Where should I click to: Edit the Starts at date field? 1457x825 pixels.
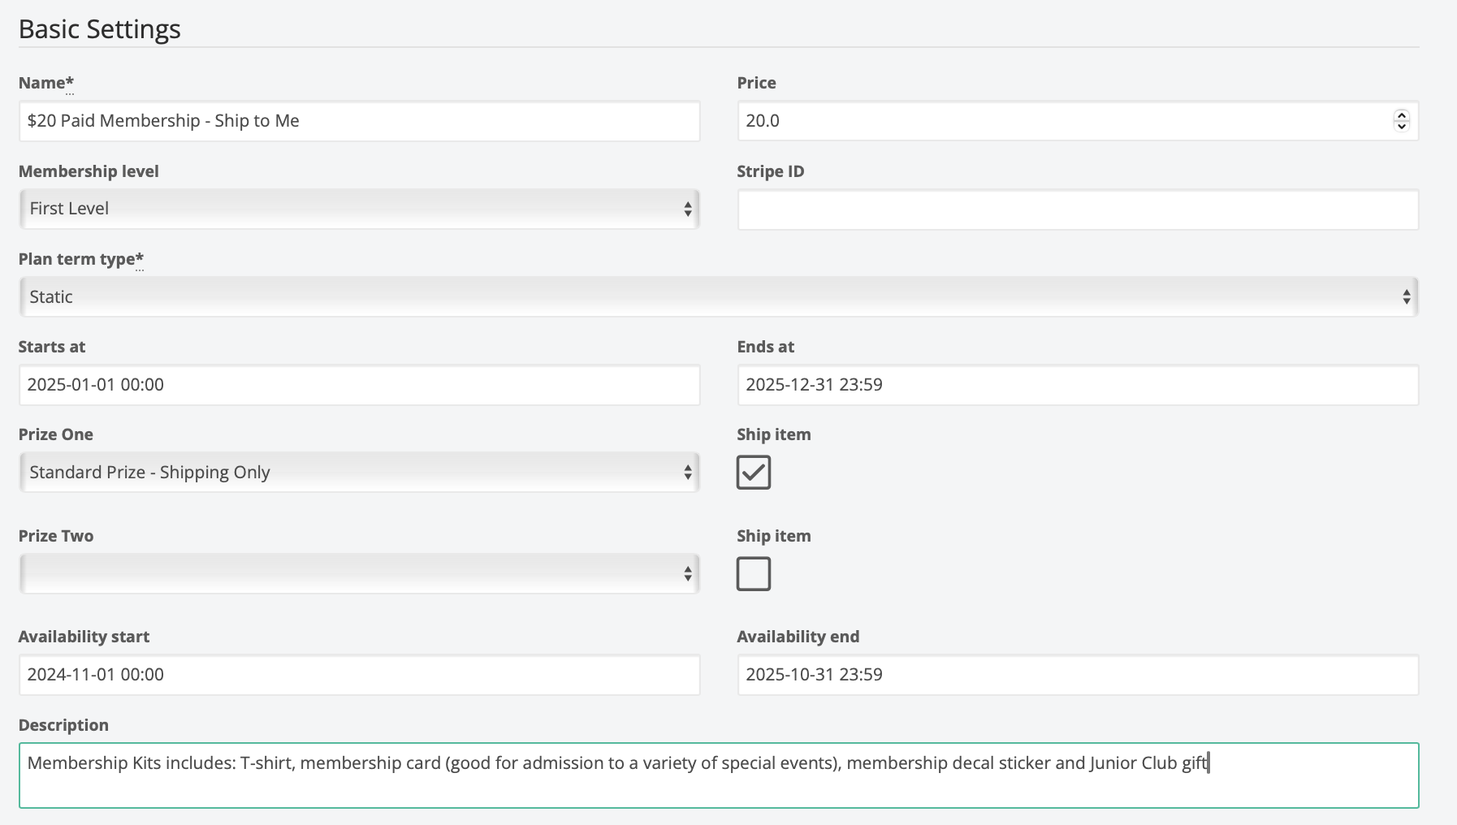359,385
